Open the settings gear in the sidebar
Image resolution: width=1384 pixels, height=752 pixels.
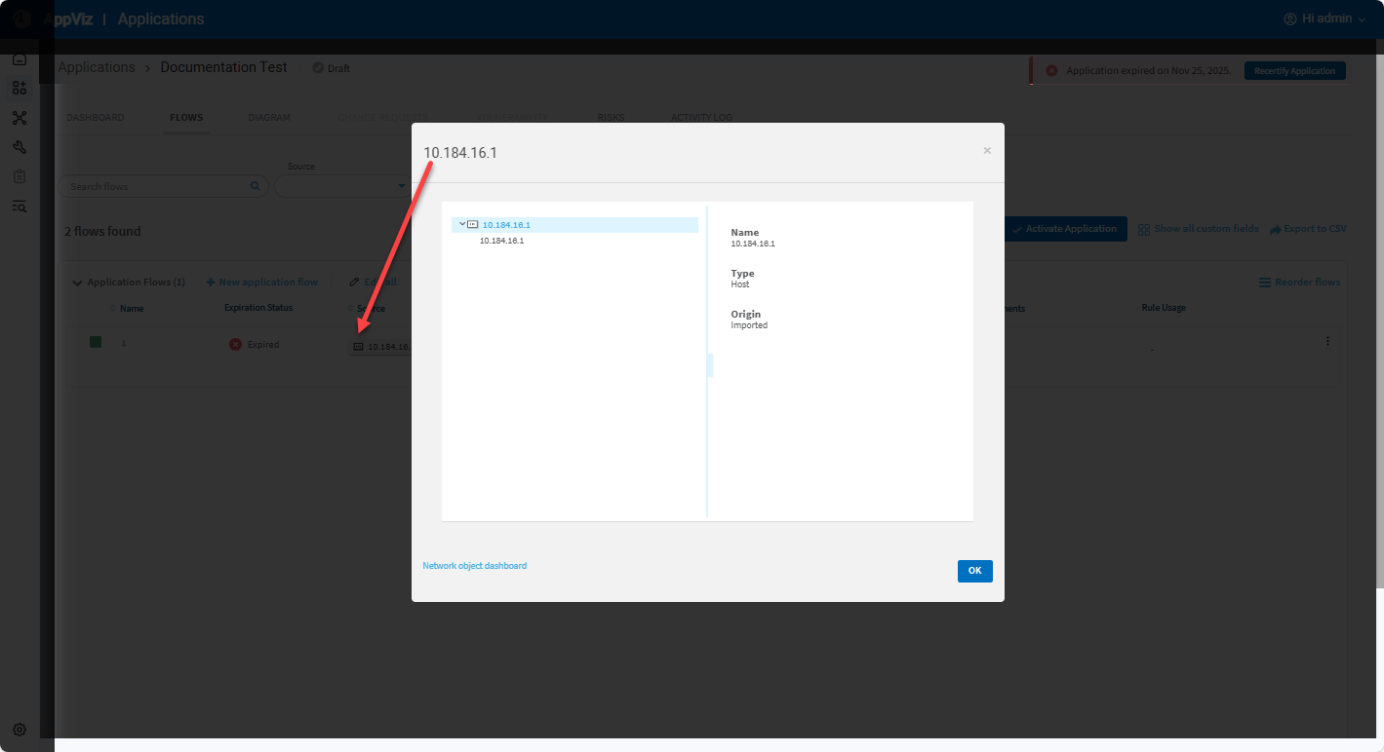(x=20, y=730)
